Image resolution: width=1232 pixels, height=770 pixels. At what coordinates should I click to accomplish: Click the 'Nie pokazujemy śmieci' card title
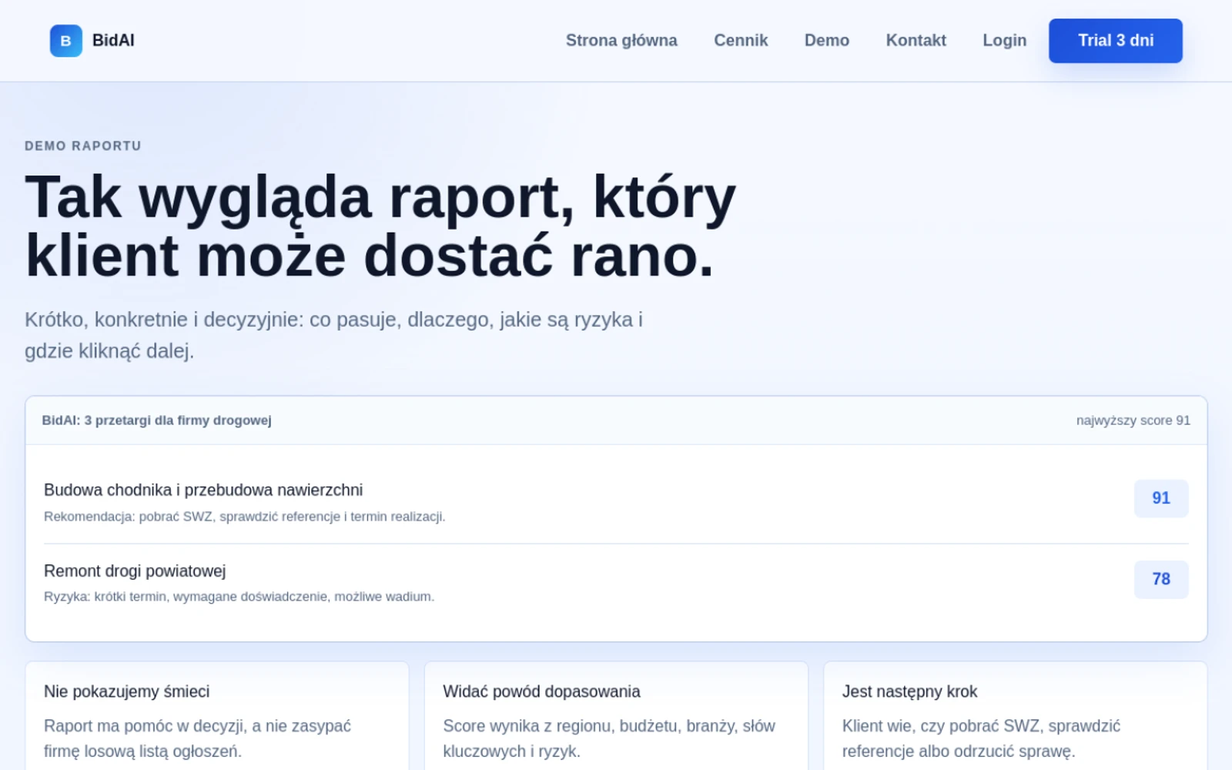tap(127, 691)
